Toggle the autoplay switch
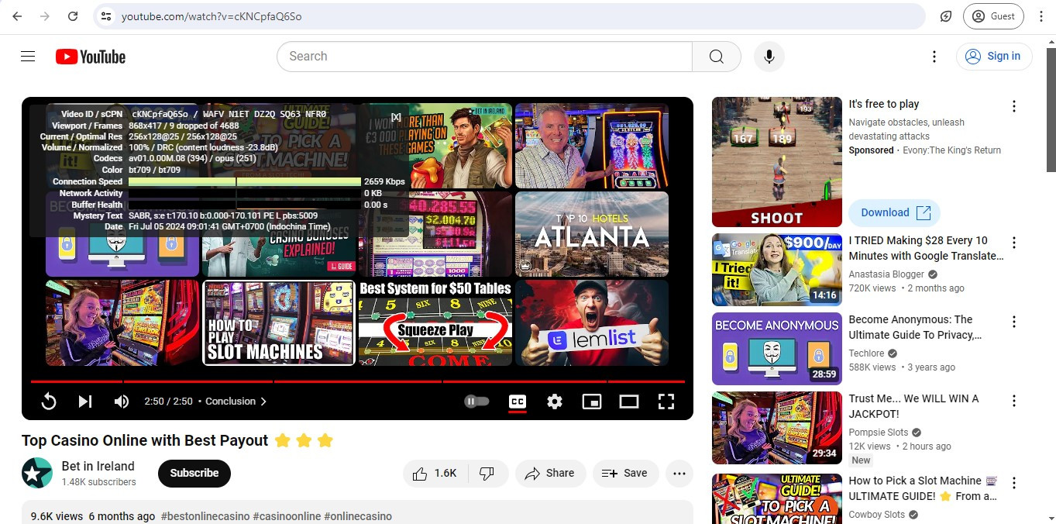This screenshot has height=524, width=1056. pos(476,402)
